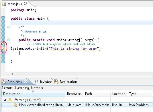Click the editor horizontal scroll left arrow

pos(12,74)
